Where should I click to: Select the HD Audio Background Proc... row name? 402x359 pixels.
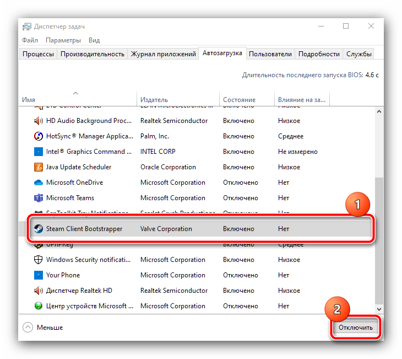[x=89, y=121]
